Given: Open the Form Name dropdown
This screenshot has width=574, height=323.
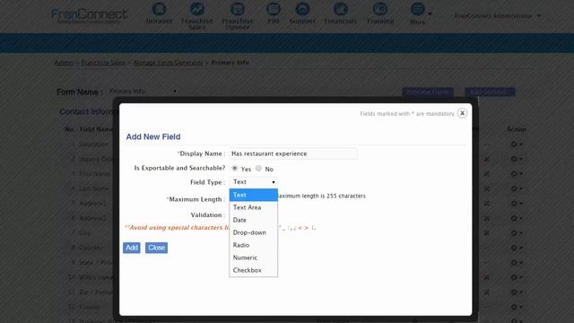Looking at the screenshot, I should (x=143, y=92).
